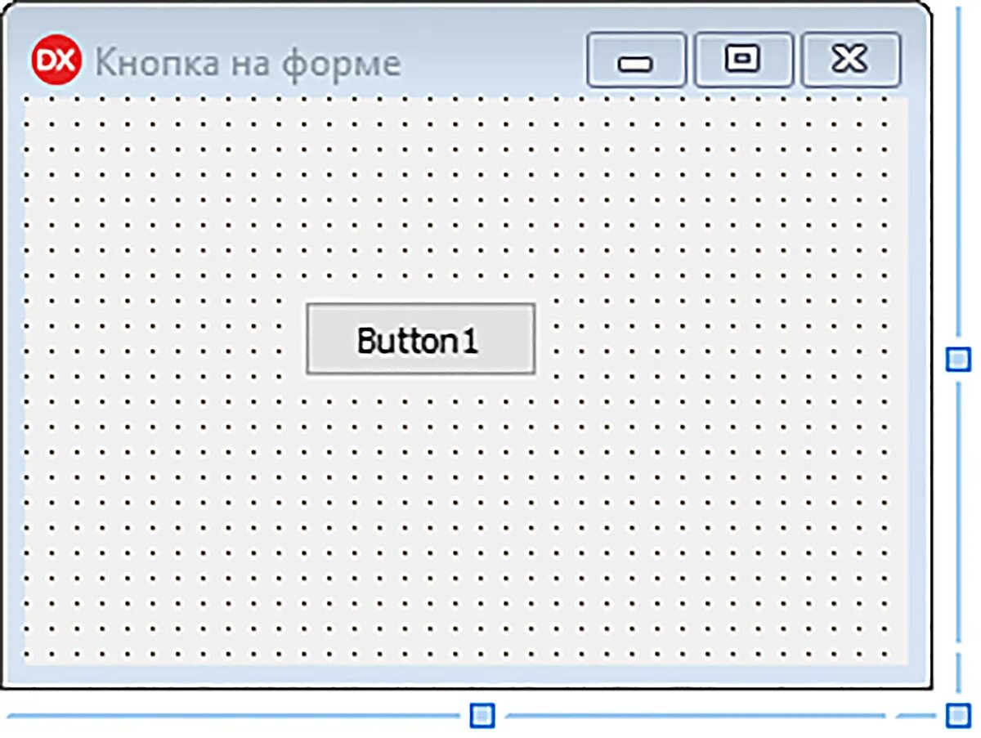The image size is (981, 738).
Task: Select the bottom-edge blue sizing handle
Action: coord(482,716)
